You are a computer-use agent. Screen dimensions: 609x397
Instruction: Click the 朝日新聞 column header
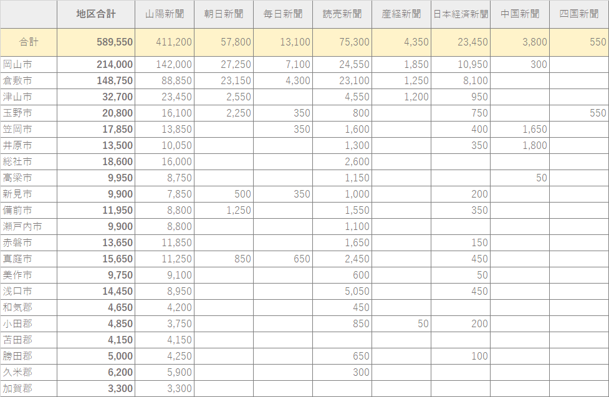[224, 14]
